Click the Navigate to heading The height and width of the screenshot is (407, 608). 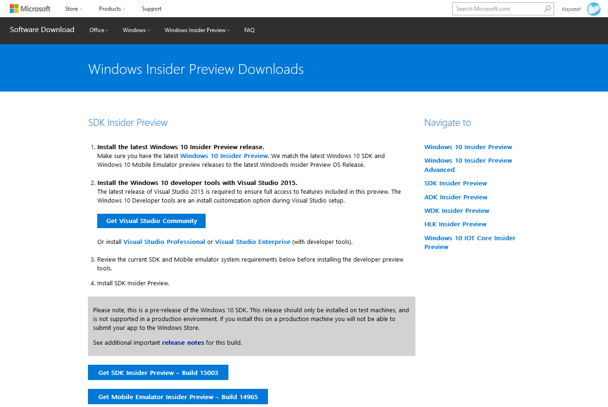click(x=448, y=123)
